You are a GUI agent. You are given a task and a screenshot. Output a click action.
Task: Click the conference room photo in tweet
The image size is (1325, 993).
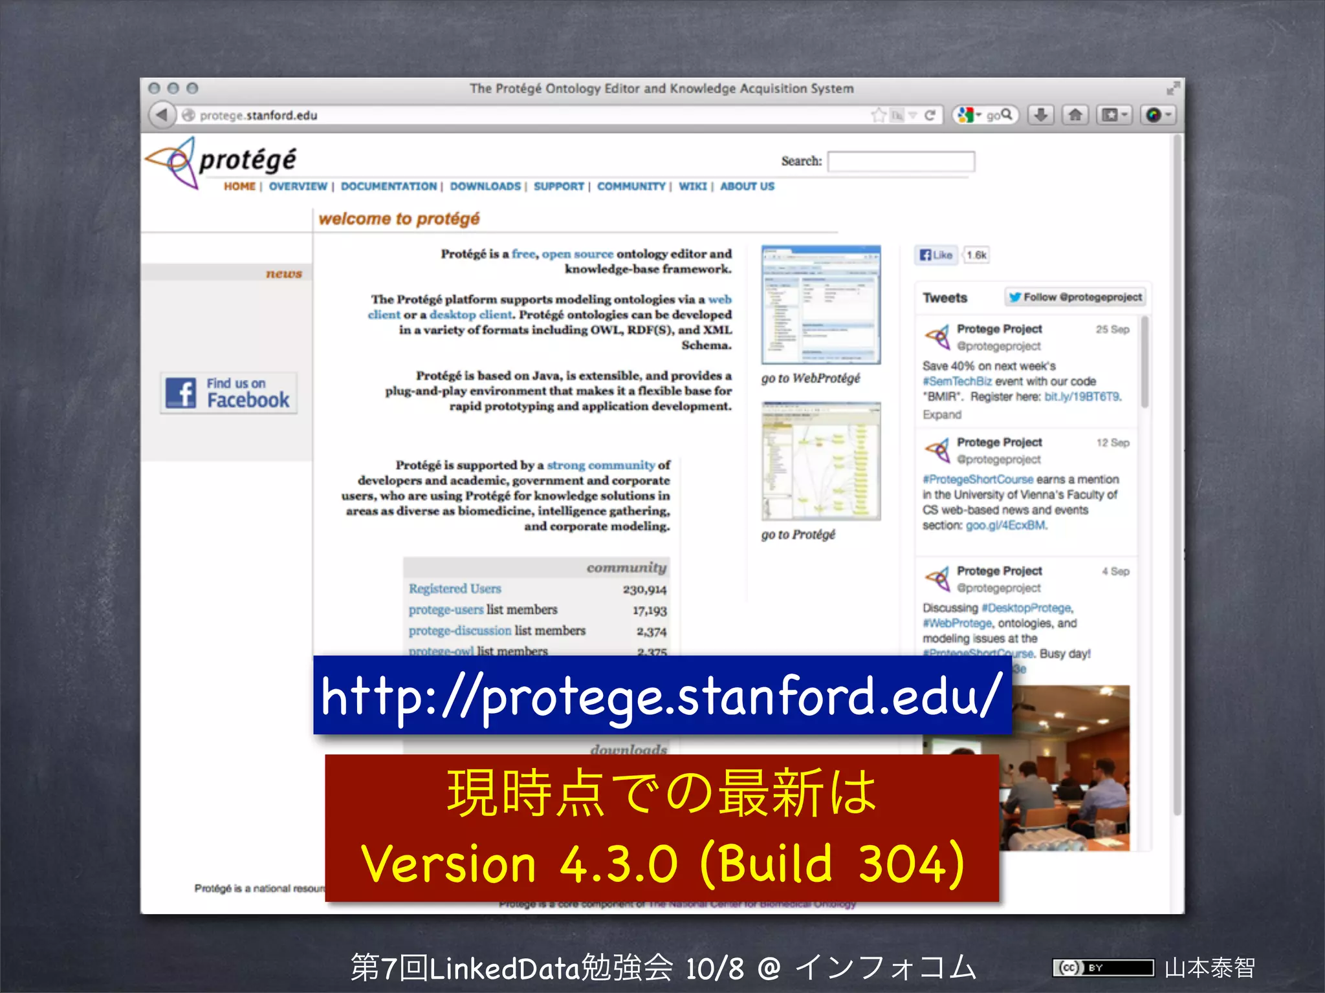click(x=1064, y=768)
